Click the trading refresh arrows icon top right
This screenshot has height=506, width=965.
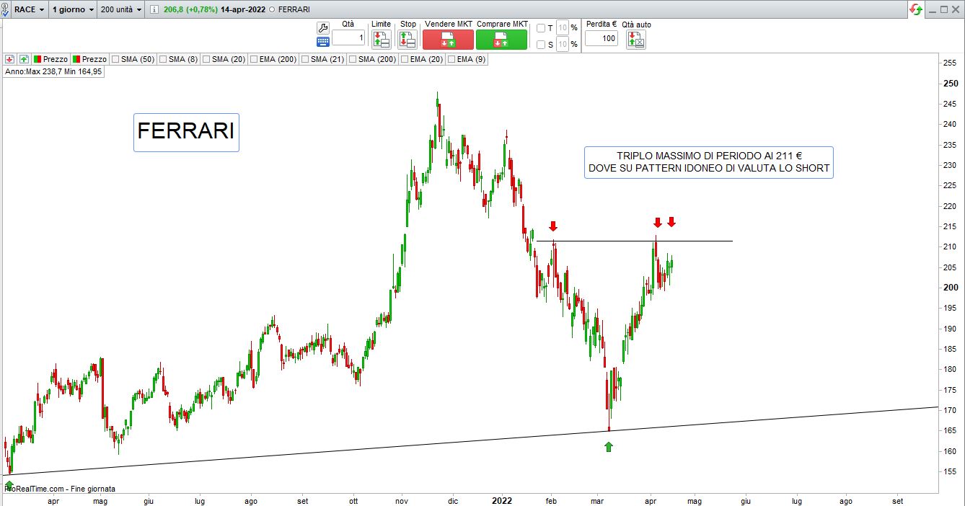click(916, 9)
